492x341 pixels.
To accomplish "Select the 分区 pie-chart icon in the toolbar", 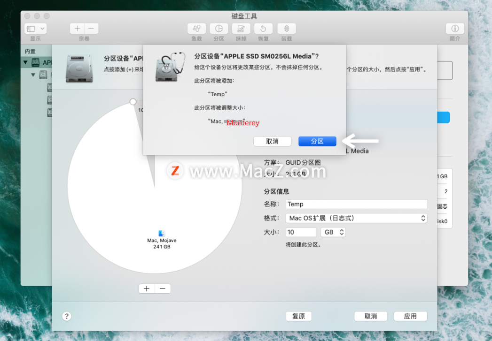I will tap(219, 29).
